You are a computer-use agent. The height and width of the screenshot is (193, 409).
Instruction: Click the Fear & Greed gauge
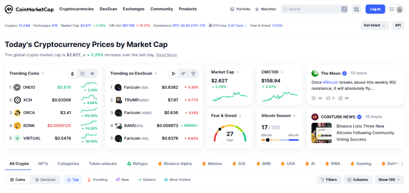[230, 133]
